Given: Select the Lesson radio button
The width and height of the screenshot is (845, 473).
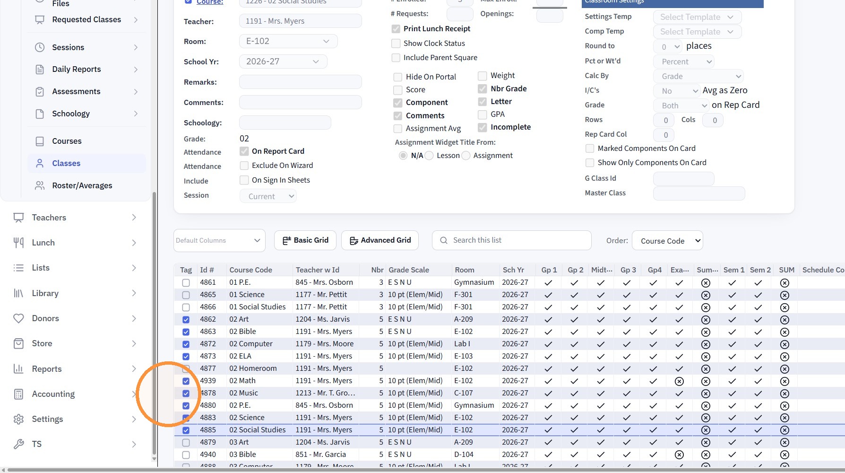Looking at the screenshot, I should pyautogui.click(x=429, y=156).
